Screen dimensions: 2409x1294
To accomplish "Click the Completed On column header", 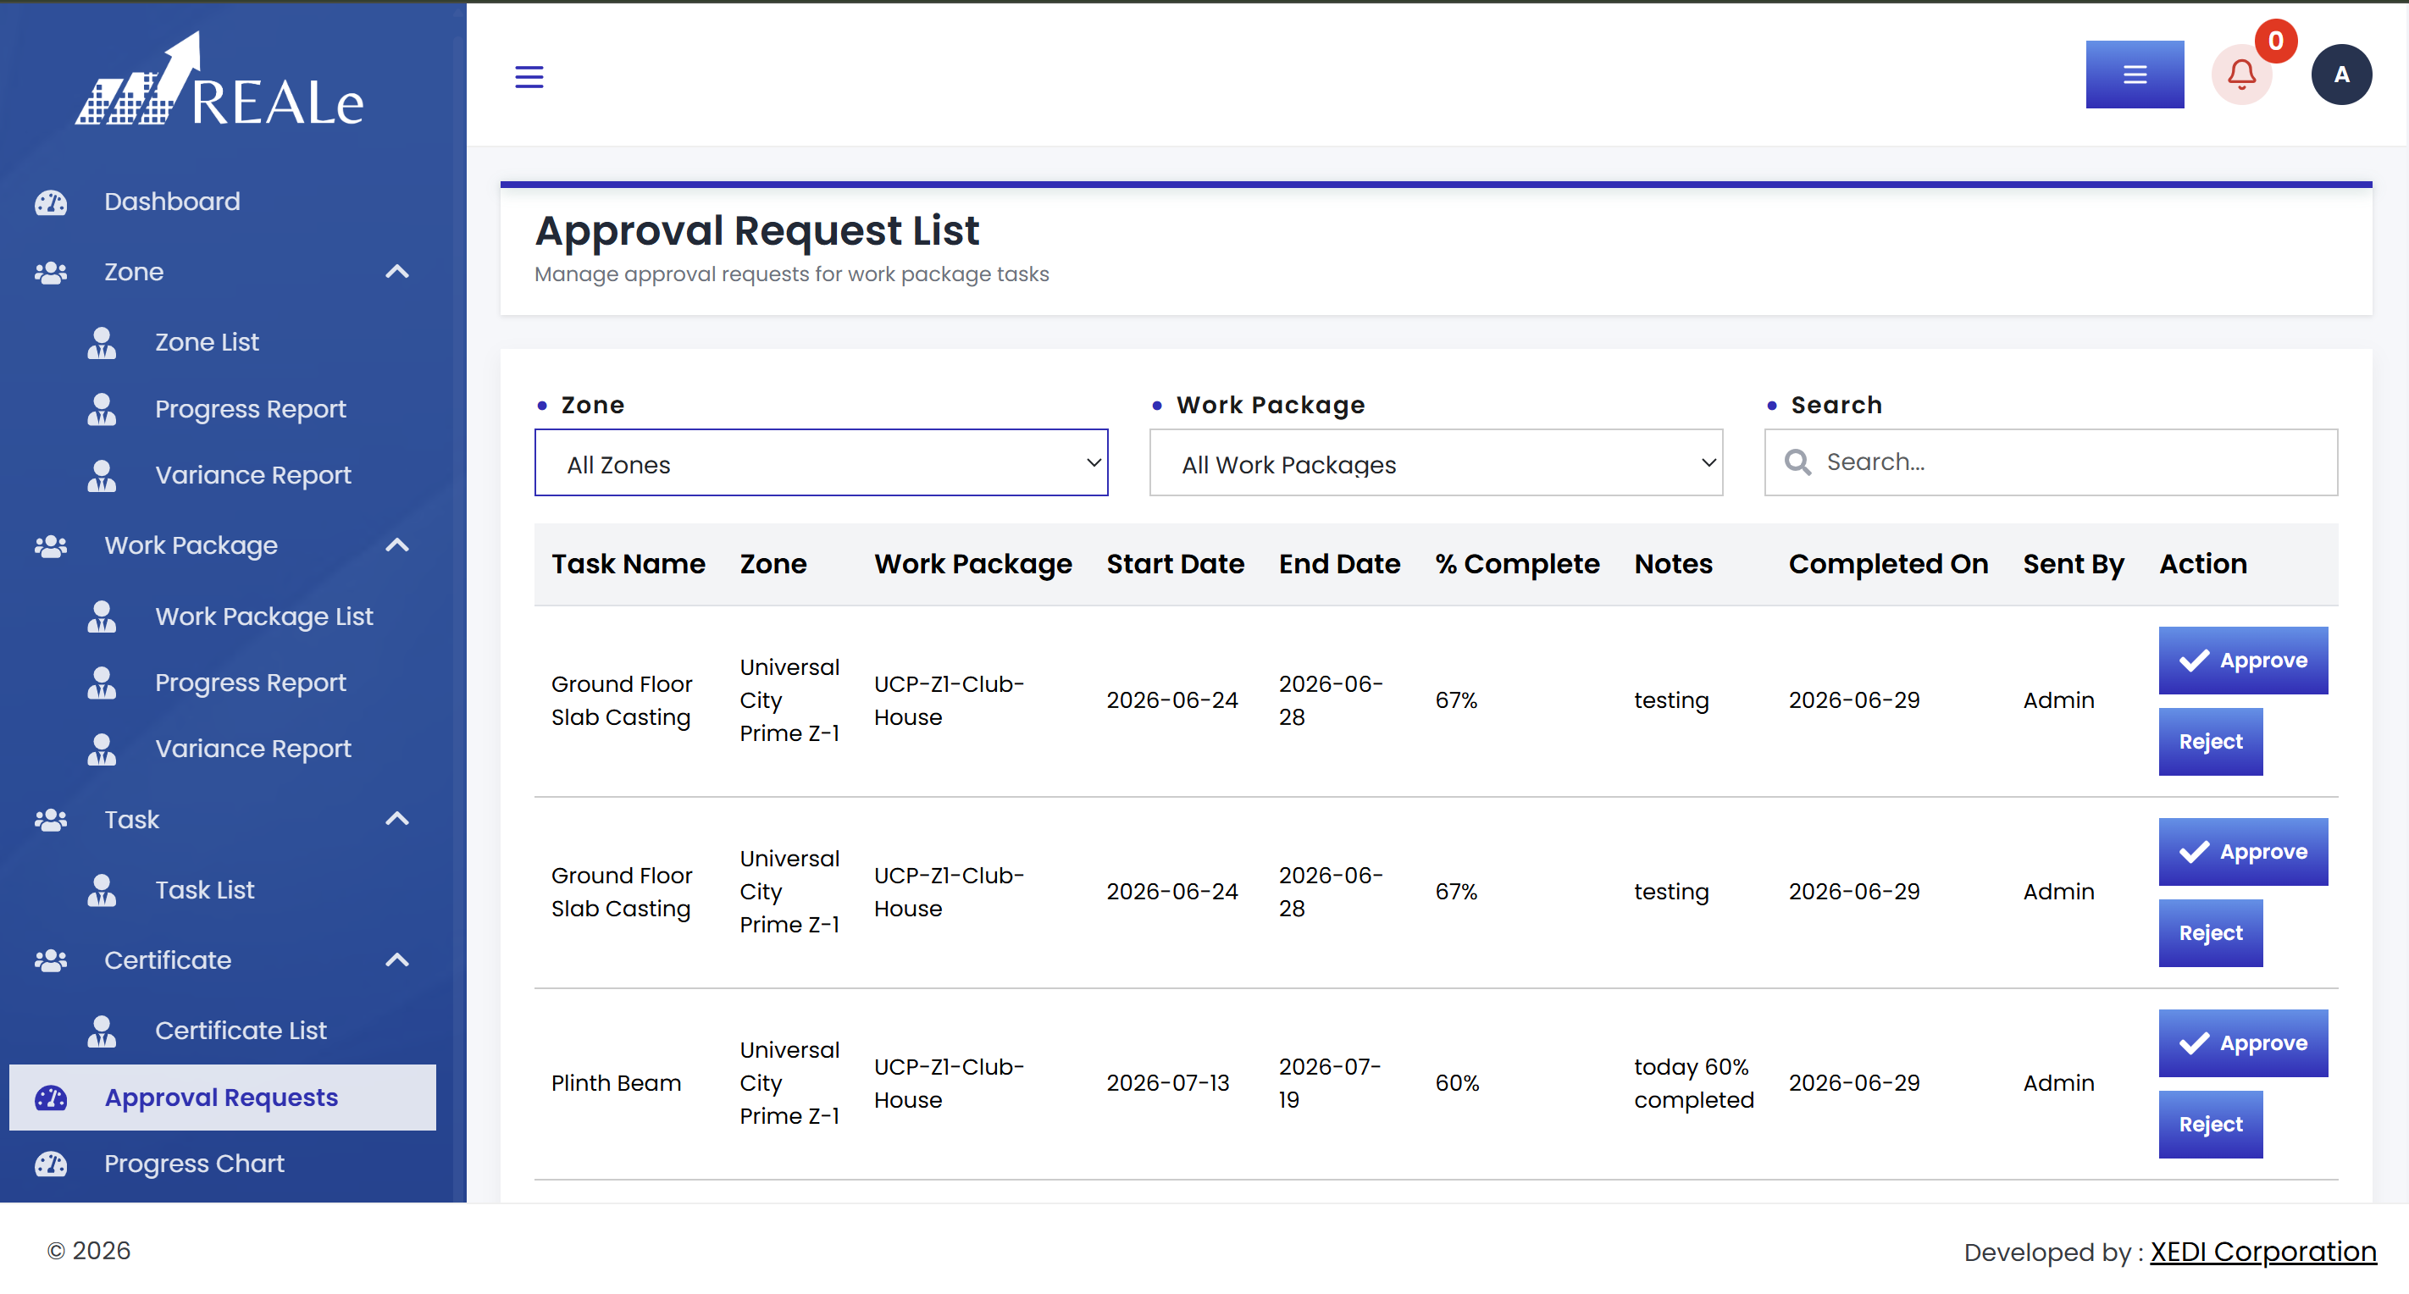I will coord(1887,565).
